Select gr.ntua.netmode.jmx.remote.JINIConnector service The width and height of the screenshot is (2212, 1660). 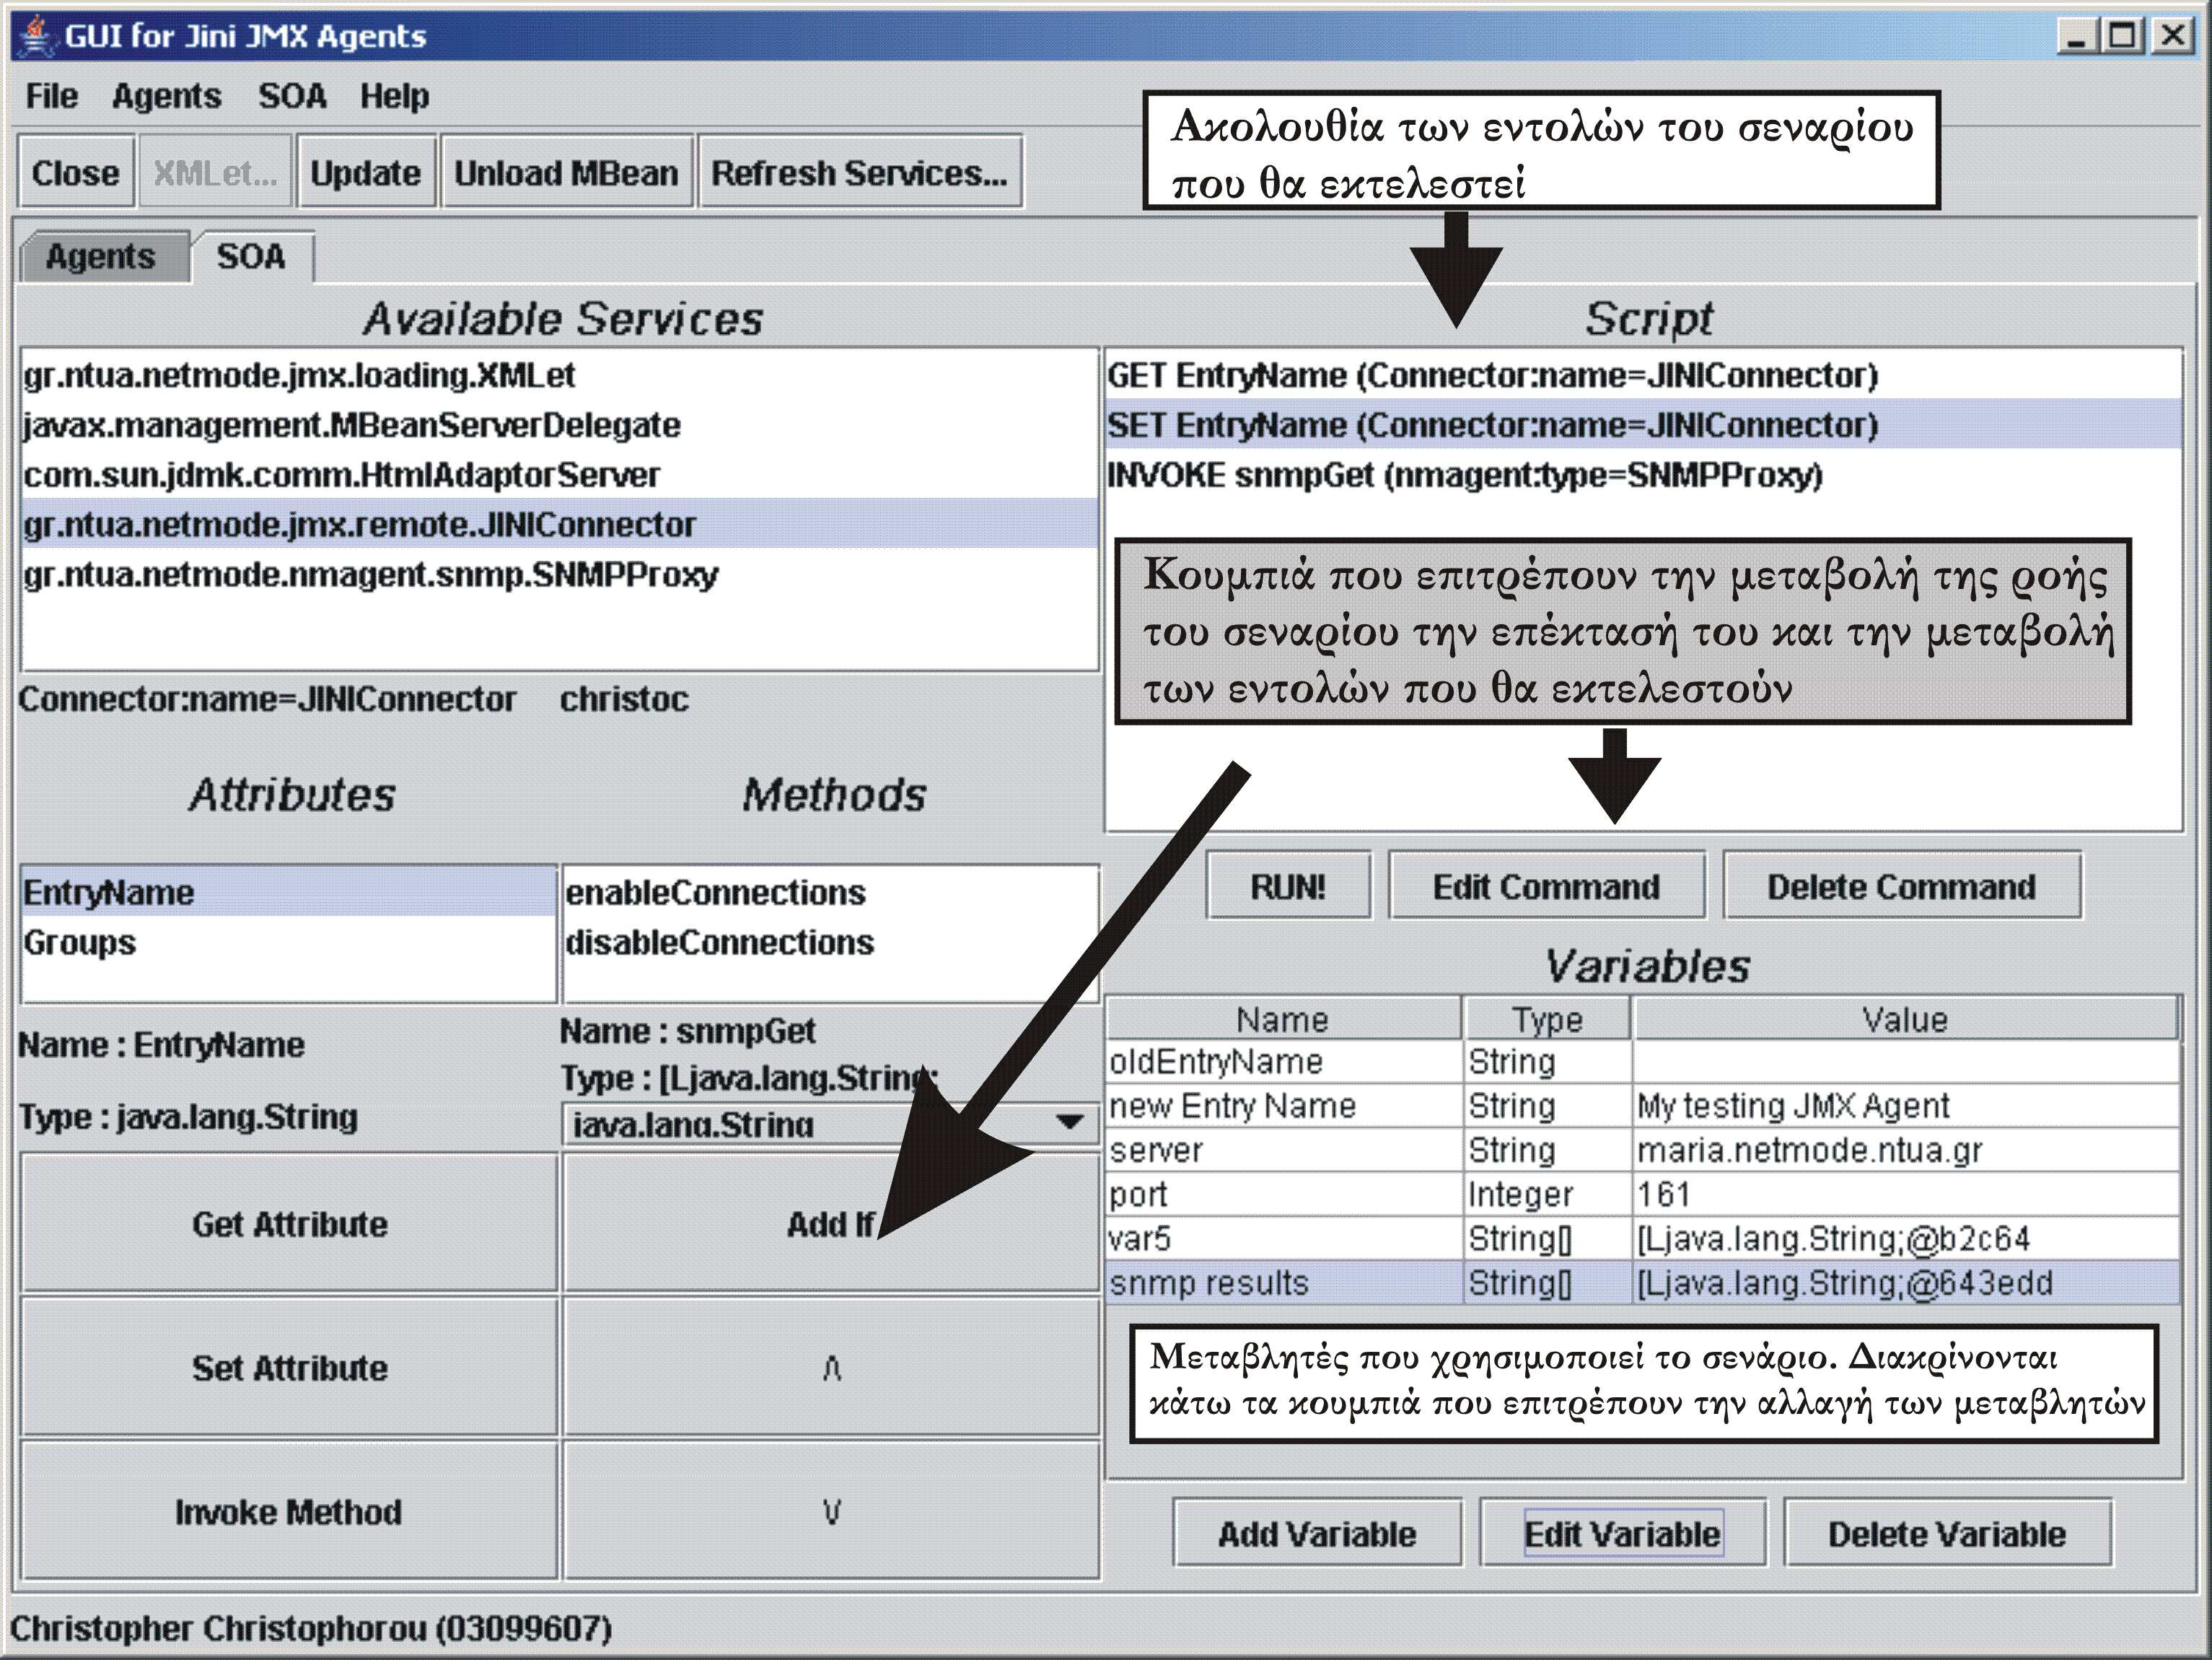pos(559,524)
